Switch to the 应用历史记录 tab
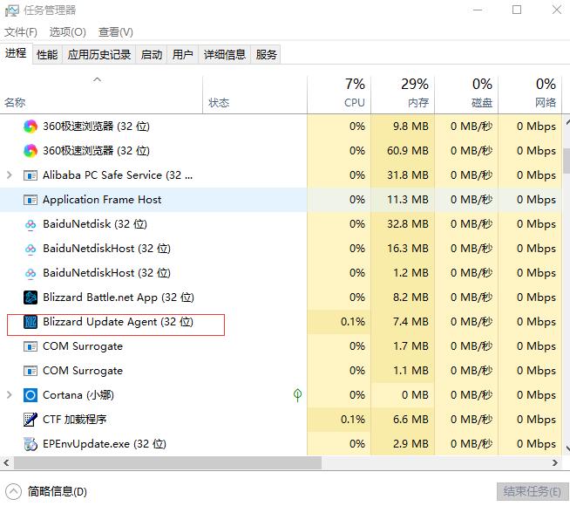The width and height of the screenshot is (570, 506). pos(98,55)
